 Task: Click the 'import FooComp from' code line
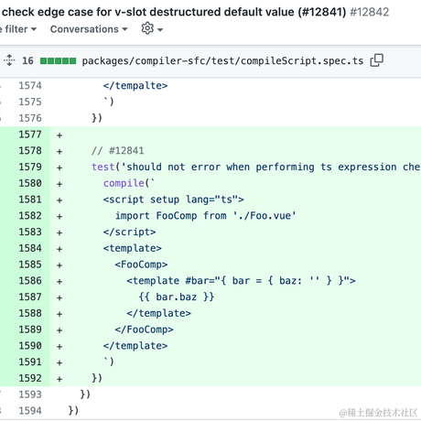point(206,216)
